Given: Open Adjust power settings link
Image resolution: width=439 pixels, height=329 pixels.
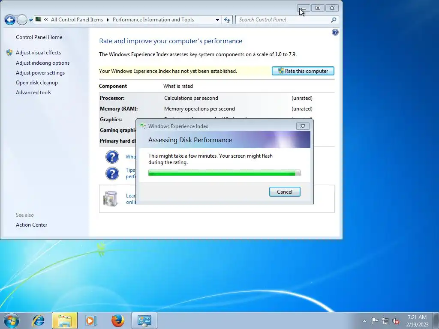Looking at the screenshot, I should click(40, 73).
